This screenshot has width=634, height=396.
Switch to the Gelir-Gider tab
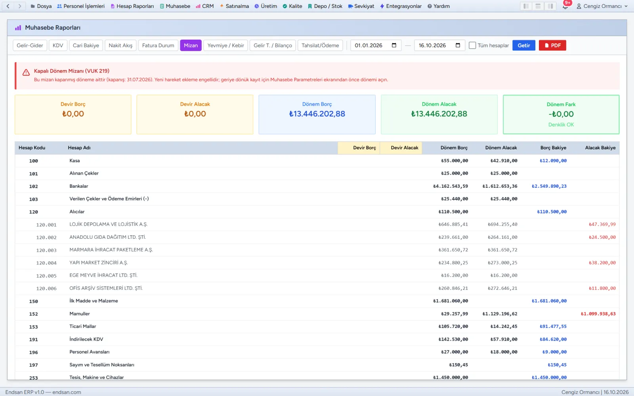click(x=30, y=46)
